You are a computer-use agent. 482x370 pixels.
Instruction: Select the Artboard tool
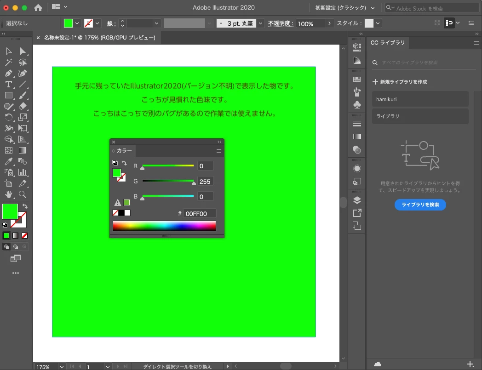[9, 183]
